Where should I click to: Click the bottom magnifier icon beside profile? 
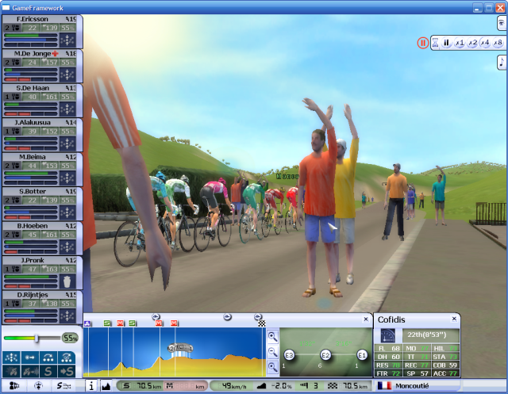(x=272, y=365)
